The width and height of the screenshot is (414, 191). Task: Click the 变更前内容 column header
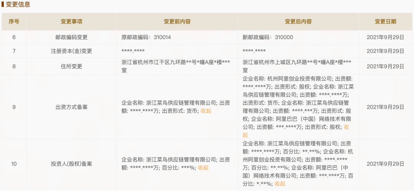177,22
